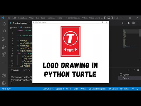Click code line 15 't.end_fill()'

click(24, 66)
